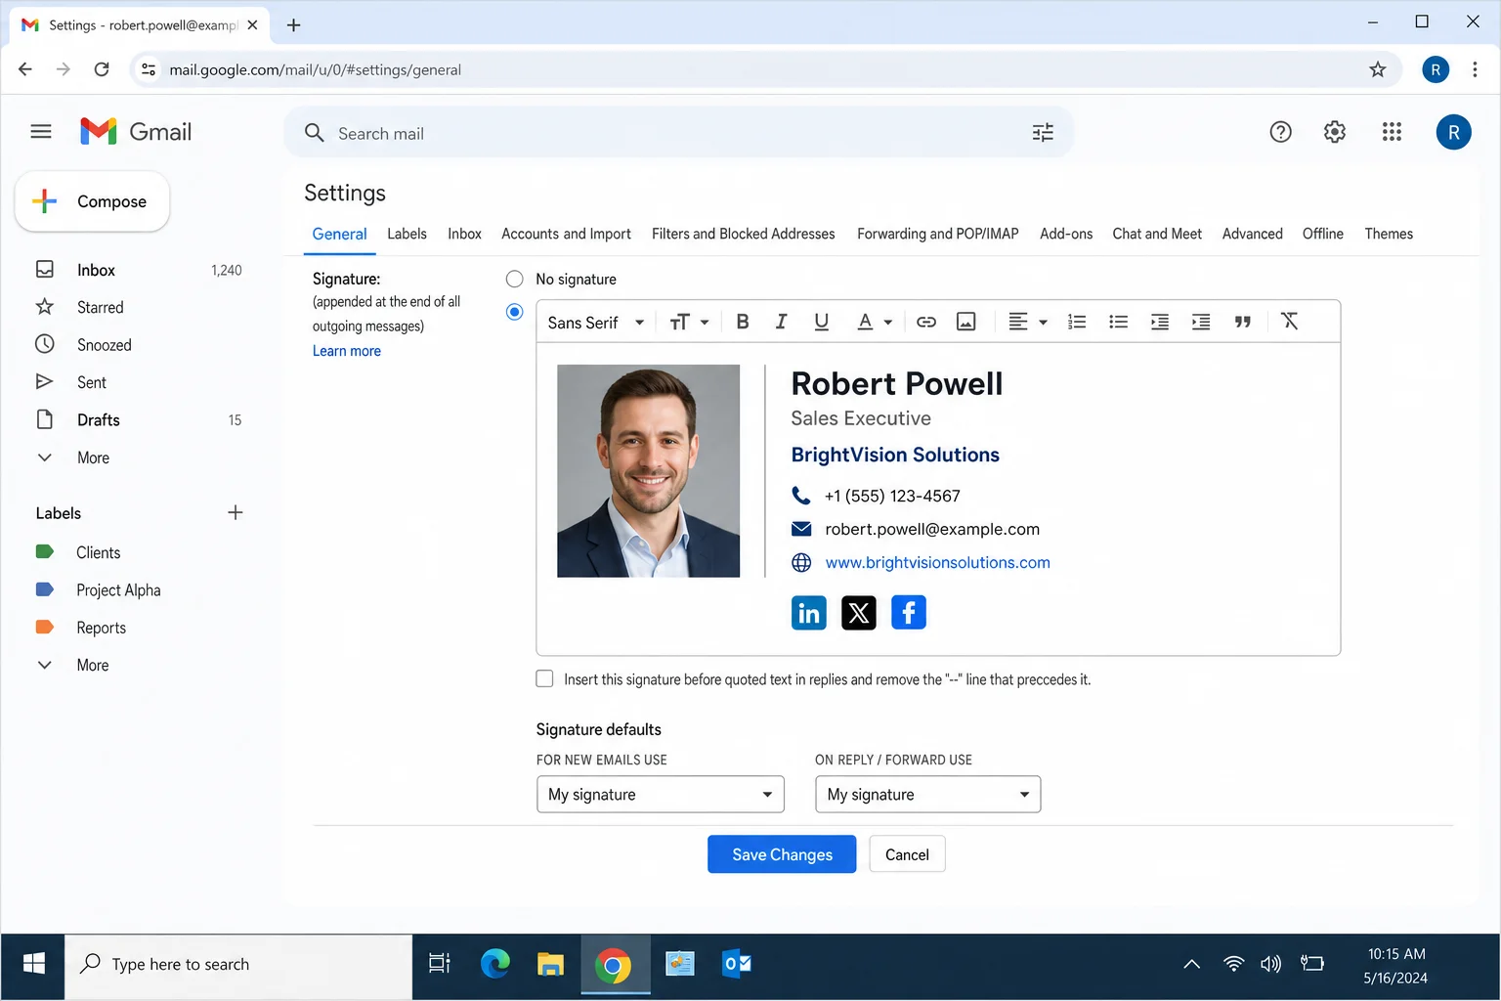Open Microsoft Edge from the taskbar
1501x1001 pixels.
tap(495, 965)
